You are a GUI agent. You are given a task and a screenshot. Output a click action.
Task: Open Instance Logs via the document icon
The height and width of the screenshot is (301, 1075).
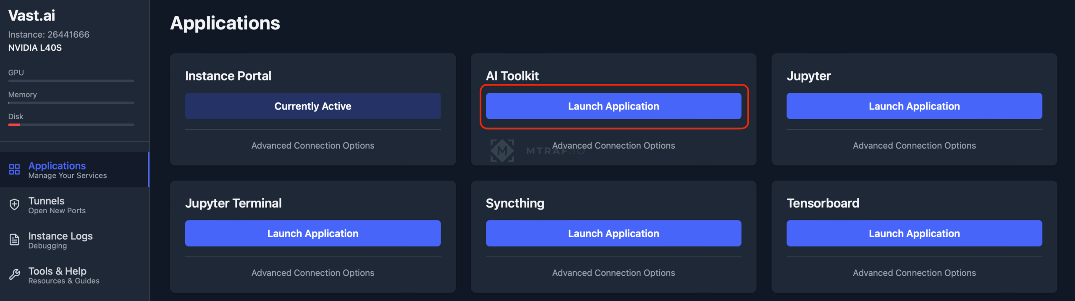coord(15,240)
